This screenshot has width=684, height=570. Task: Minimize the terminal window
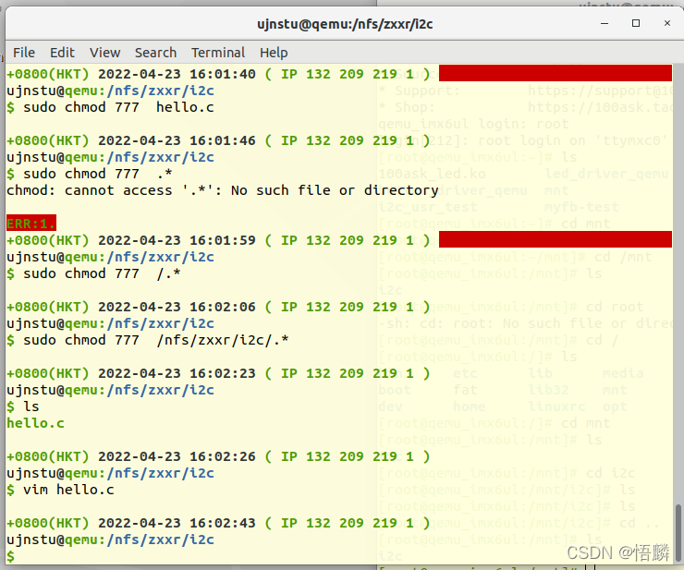(x=605, y=23)
